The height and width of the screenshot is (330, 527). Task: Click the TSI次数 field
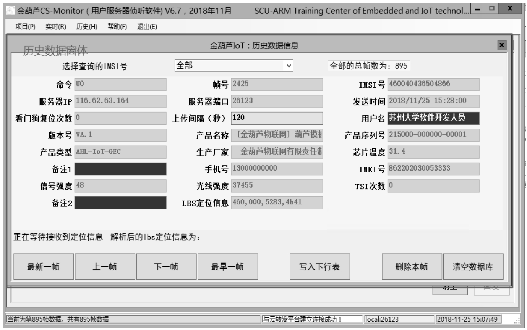coord(433,186)
